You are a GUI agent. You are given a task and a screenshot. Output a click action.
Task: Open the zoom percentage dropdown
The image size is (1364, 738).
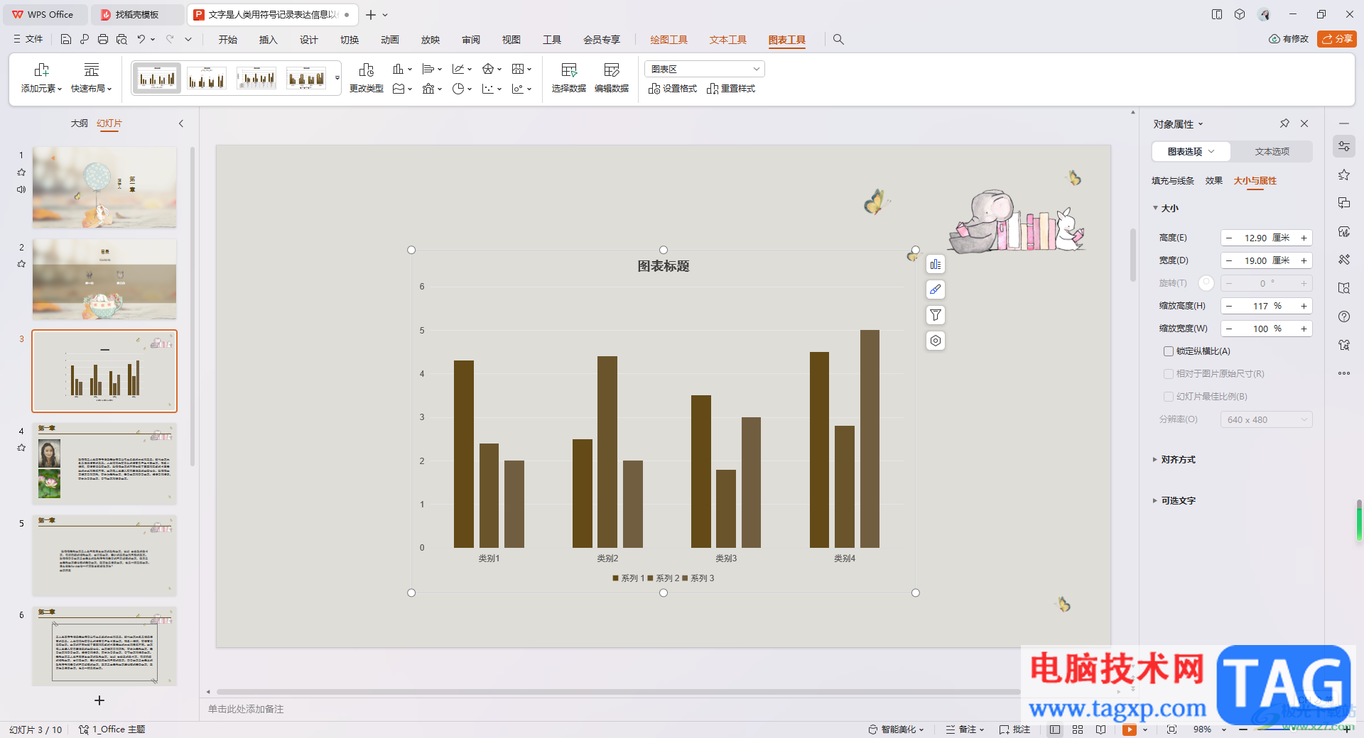tap(1224, 729)
